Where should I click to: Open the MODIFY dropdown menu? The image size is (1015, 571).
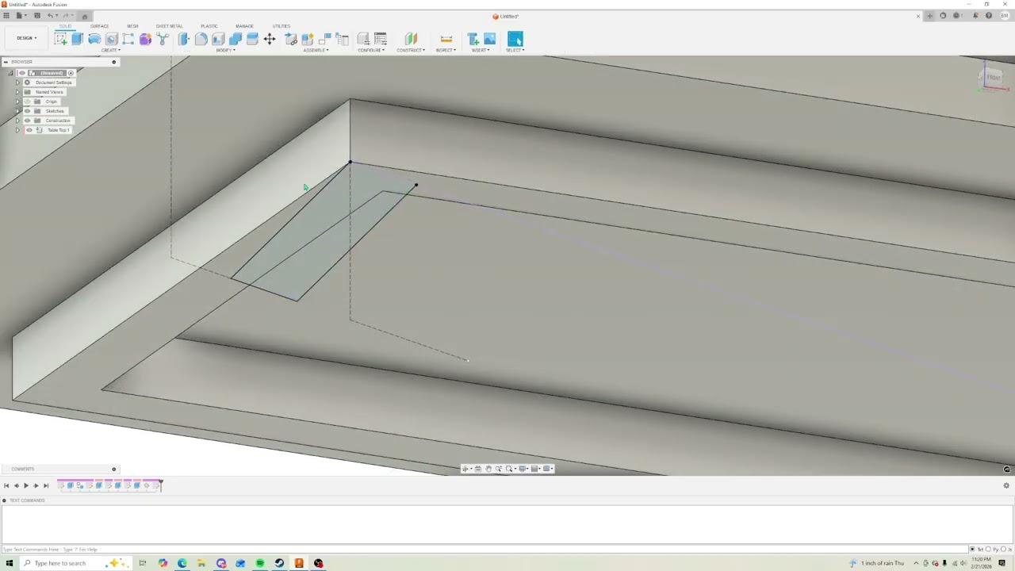pyautogui.click(x=225, y=50)
